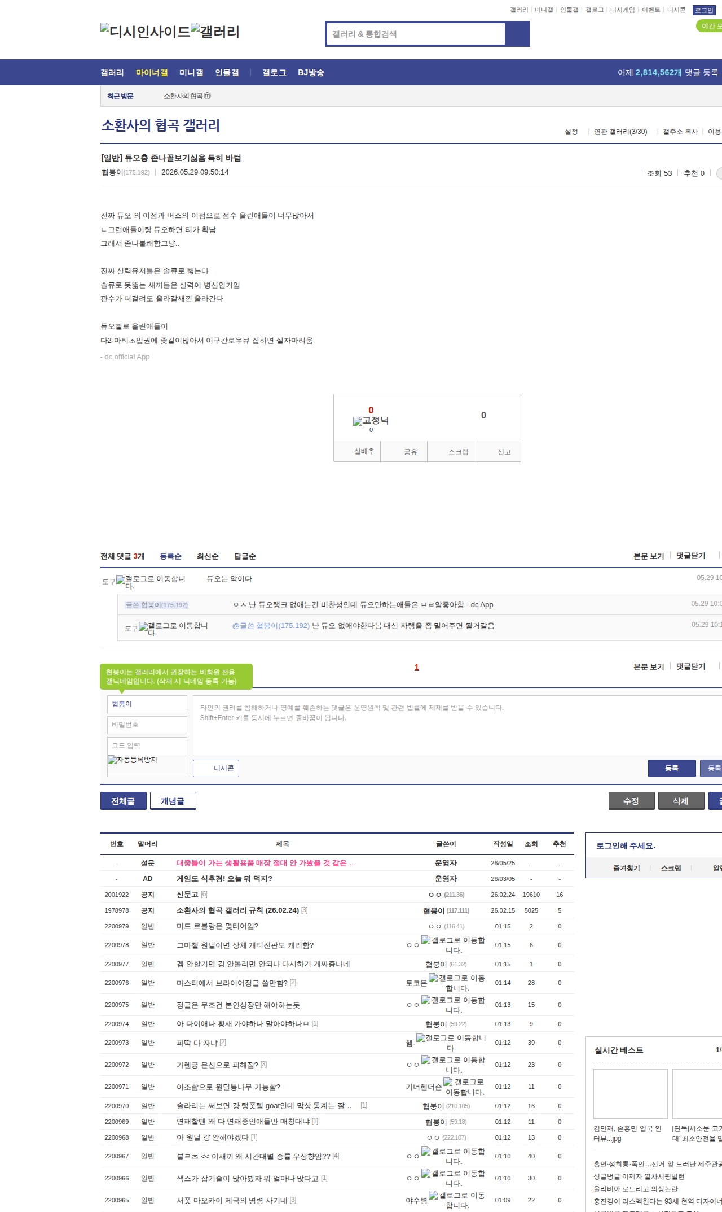Open 디시게임 link in top utility menu

(x=622, y=10)
